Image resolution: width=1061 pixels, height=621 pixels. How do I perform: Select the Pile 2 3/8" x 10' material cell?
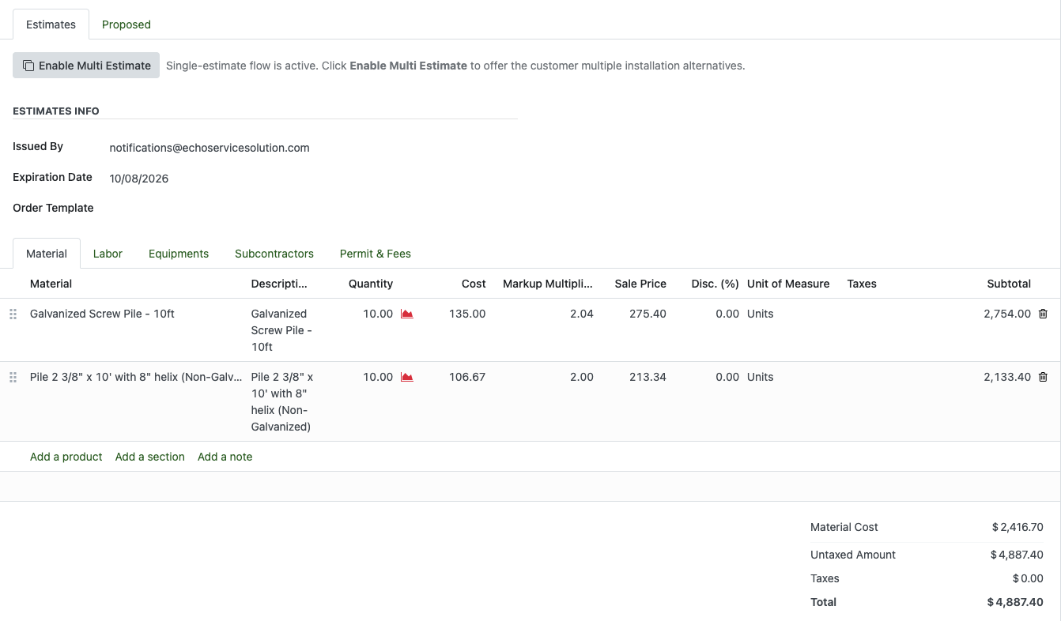(x=136, y=377)
